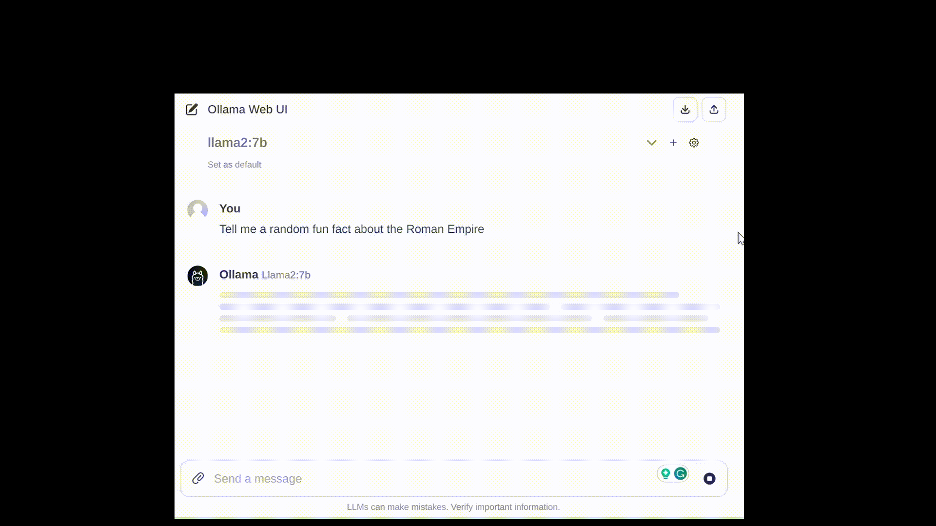Screen dimensions: 936x526
Task: Attach a file with the paperclip icon
Action: point(198,478)
